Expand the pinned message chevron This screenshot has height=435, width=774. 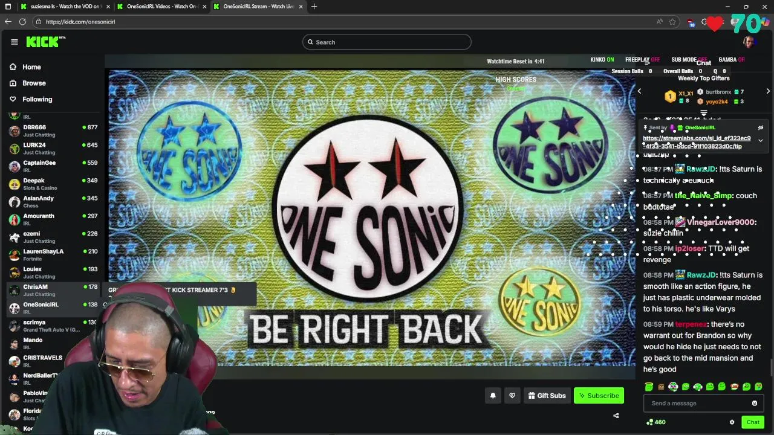pyautogui.click(x=760, y=140)
